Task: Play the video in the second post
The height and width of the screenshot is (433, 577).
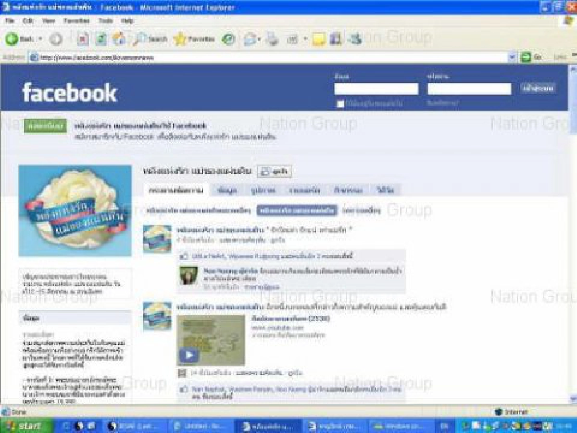Action: tap(189, 355)
